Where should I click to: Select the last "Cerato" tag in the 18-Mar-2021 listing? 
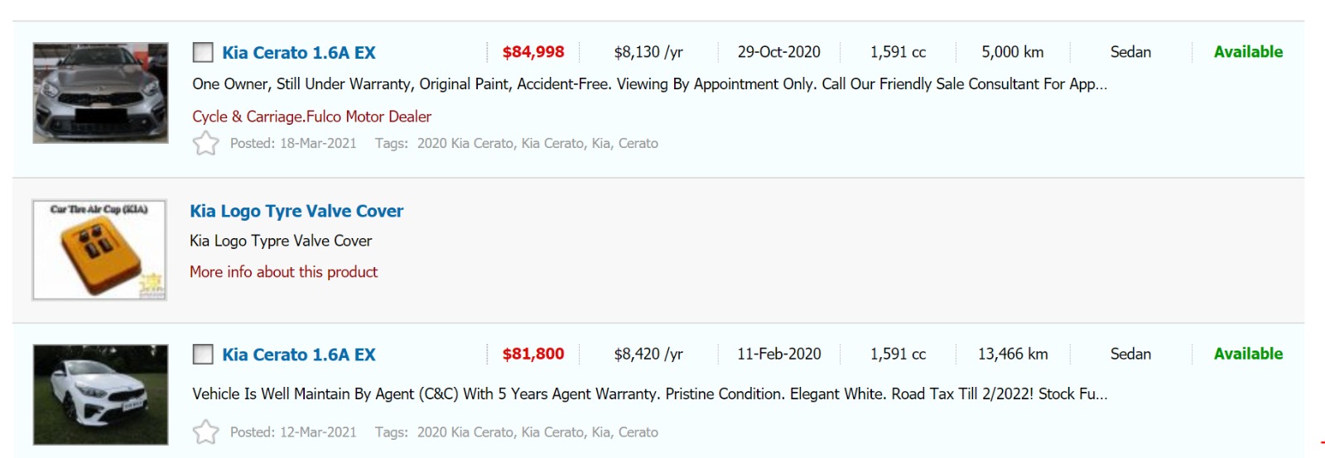638,144
